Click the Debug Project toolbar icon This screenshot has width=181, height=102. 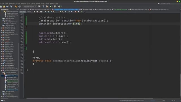(x=55, y=7)
